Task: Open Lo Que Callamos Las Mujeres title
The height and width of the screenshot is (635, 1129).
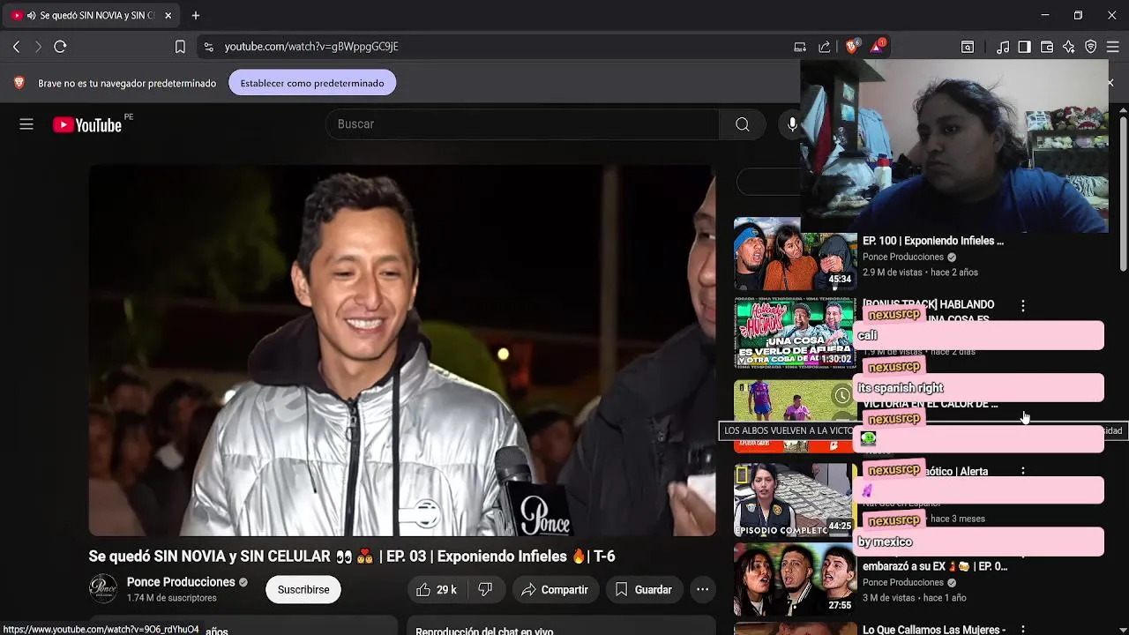Action: point(934,630)
